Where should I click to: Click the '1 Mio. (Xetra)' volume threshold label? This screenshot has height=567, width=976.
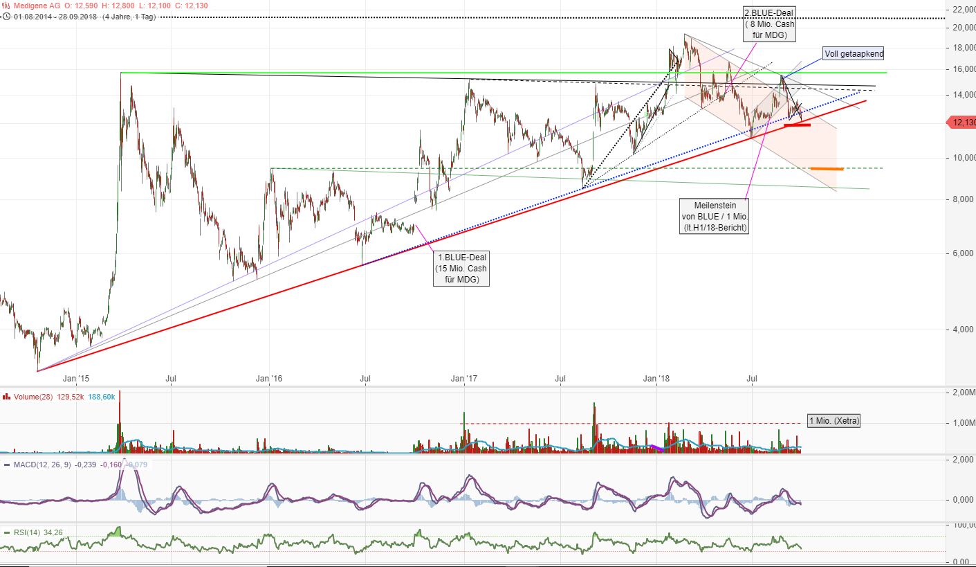point(832,420)
